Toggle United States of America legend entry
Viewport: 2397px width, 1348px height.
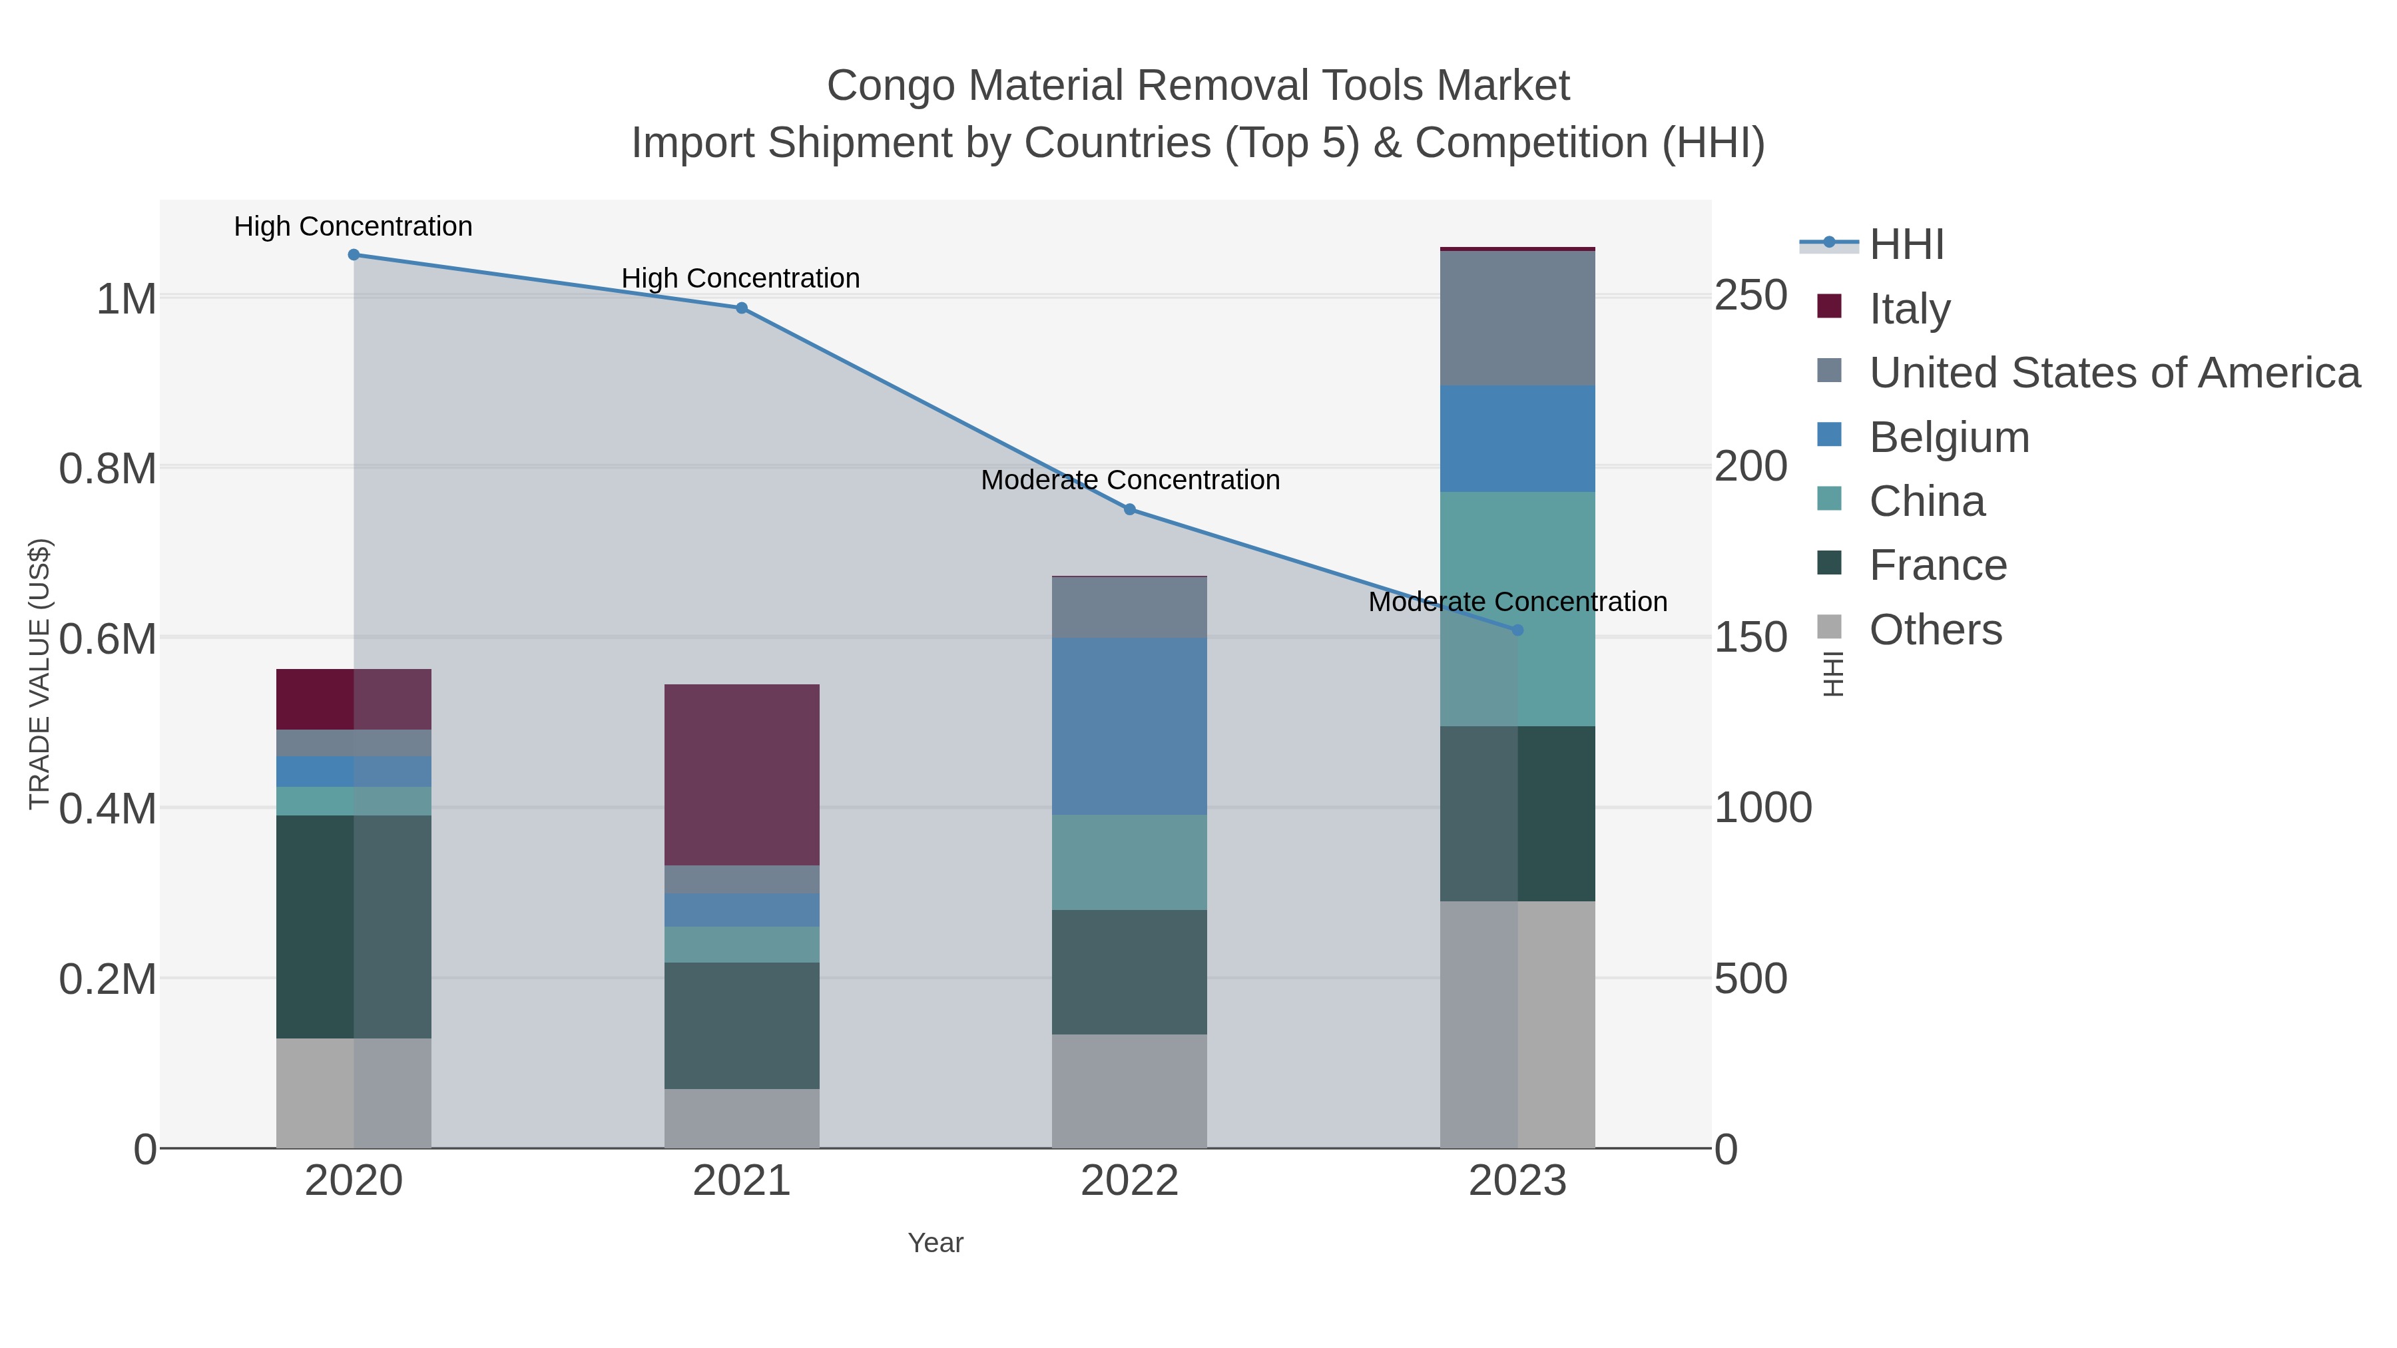(2088, 373)
